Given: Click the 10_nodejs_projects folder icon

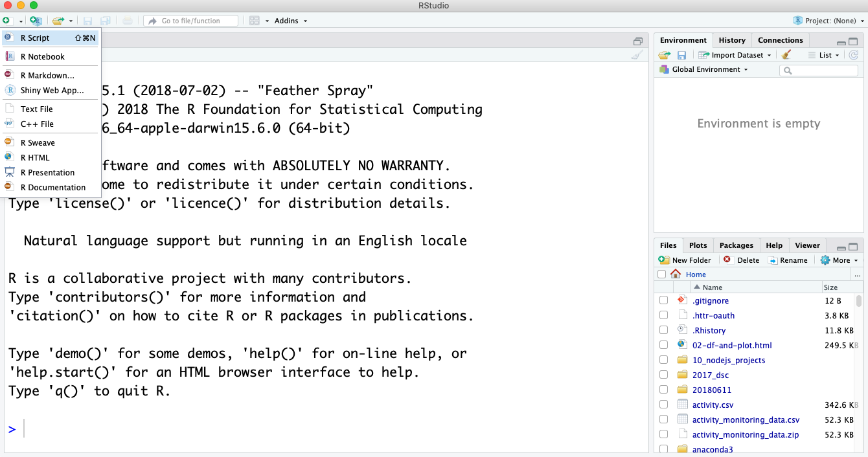Looking at the screenshot, I should click(682, 360).
